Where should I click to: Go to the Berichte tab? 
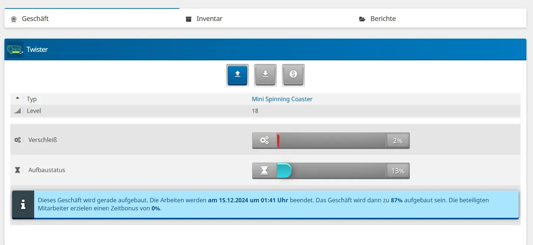pos(383,19)
